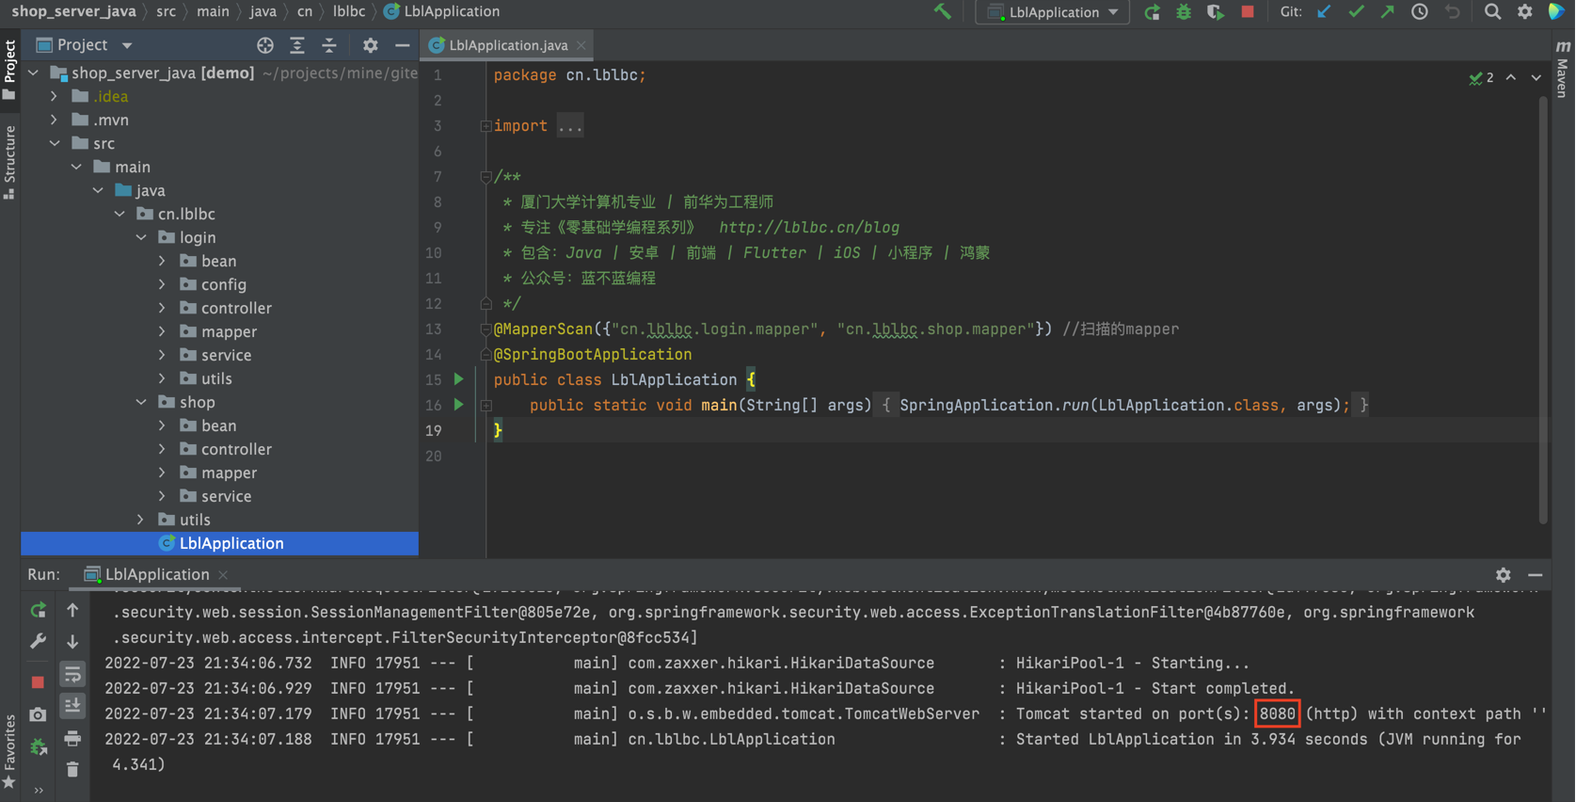Open Git history clock icon
This screenshot has height=802, width=1576.
[x=1419, y=12]
